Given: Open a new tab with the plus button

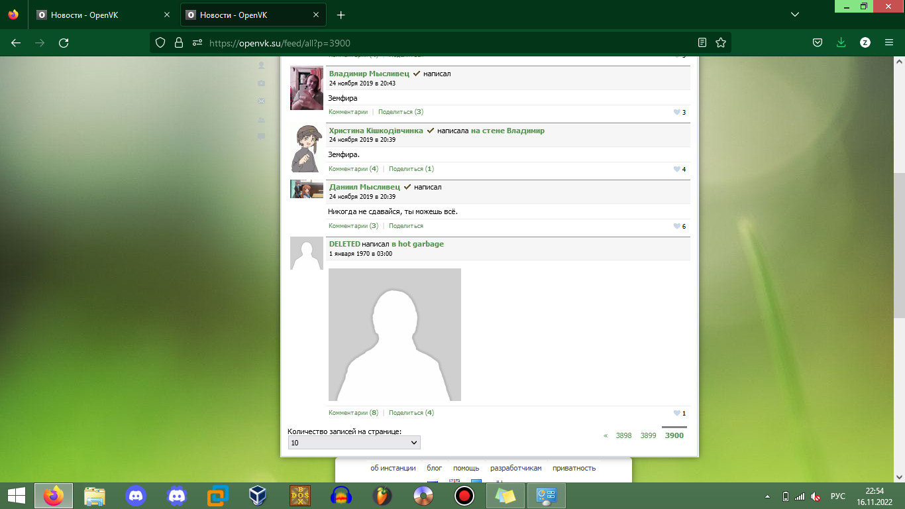Looking at the screenshot, I should click(341, 15).
